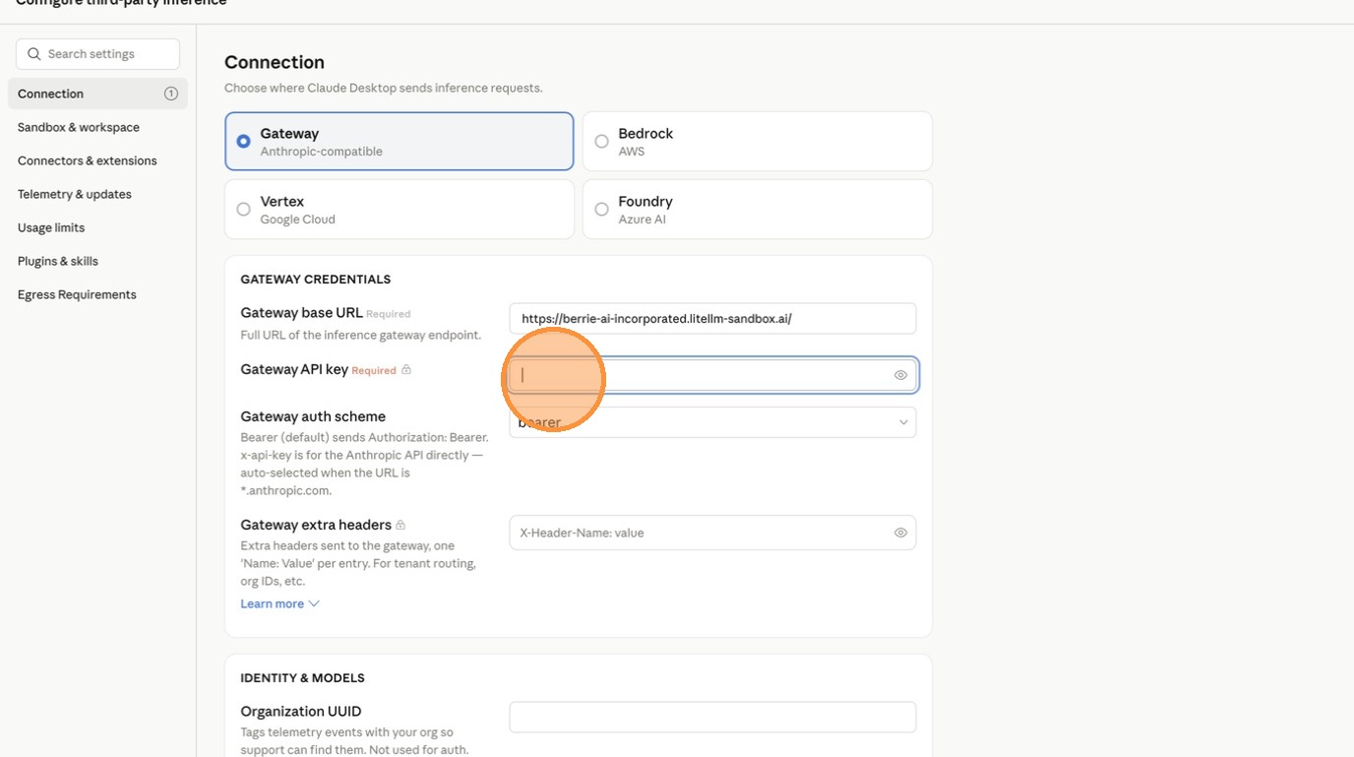
Task: Go to Connectors & extensions section
Action: 87,160
